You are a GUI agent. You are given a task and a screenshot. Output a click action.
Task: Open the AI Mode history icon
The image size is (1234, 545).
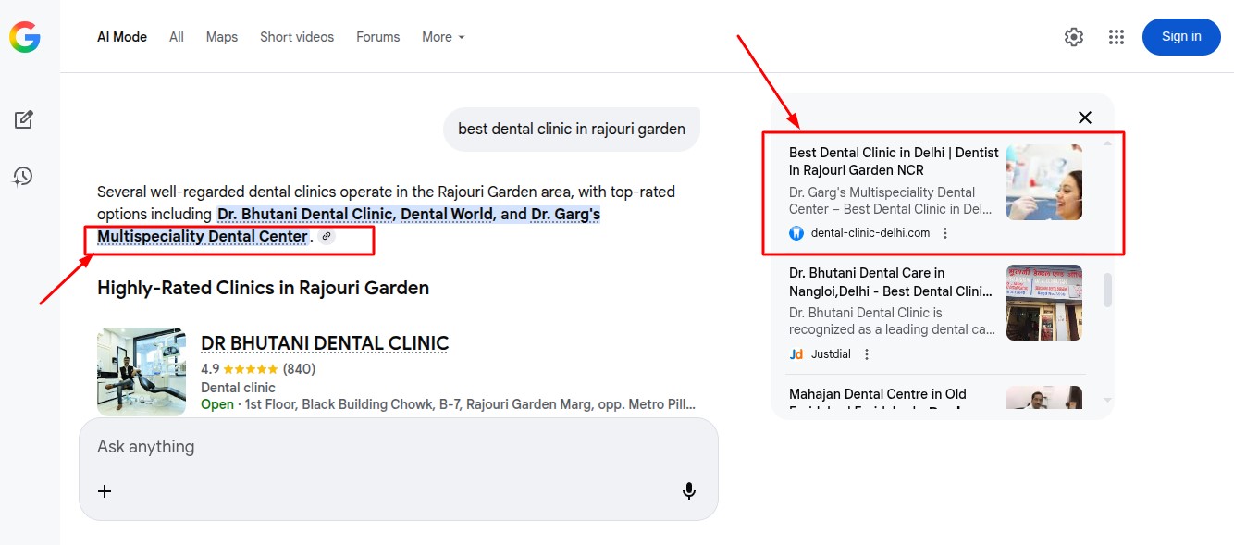[x=23, y=176]
